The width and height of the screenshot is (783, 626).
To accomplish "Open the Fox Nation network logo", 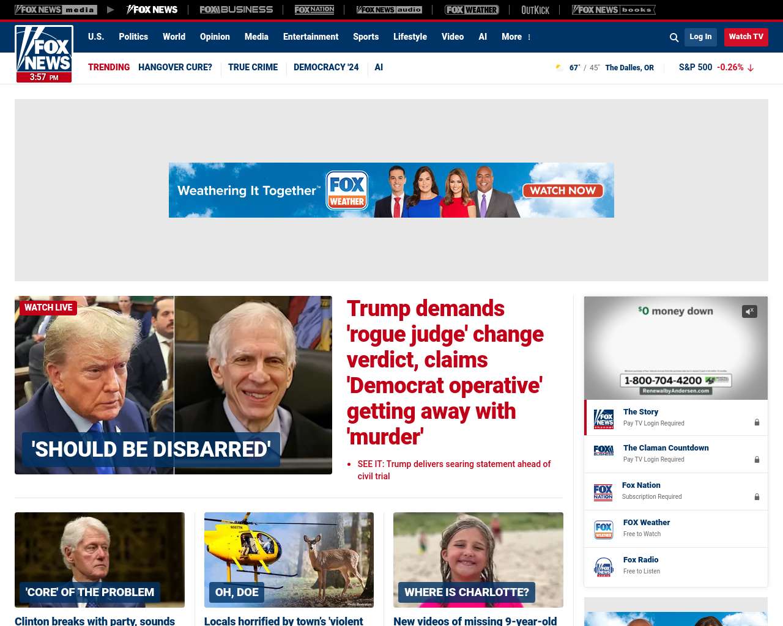I will tap(314, 10).
